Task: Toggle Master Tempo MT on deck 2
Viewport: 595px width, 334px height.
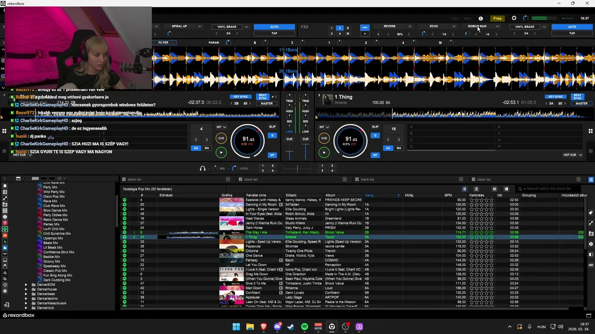Action: coord(375,155)
